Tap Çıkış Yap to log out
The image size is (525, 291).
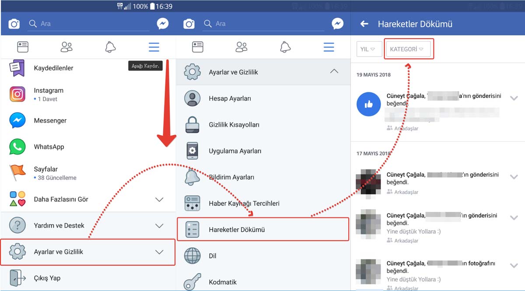click(47, 278)
